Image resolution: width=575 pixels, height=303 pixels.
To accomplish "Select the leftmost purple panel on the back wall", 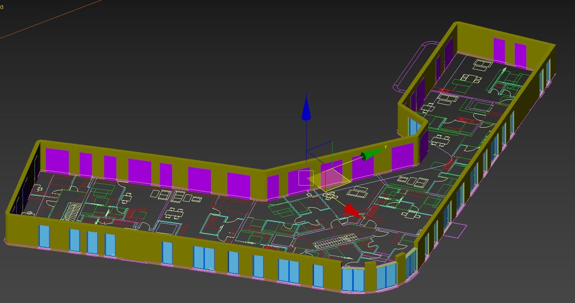I will [x=57, y=161].
